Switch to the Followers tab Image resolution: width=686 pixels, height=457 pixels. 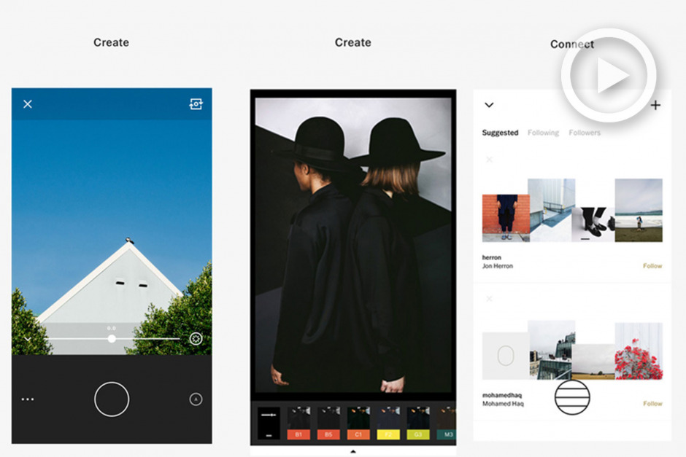(x=585, y=133)
